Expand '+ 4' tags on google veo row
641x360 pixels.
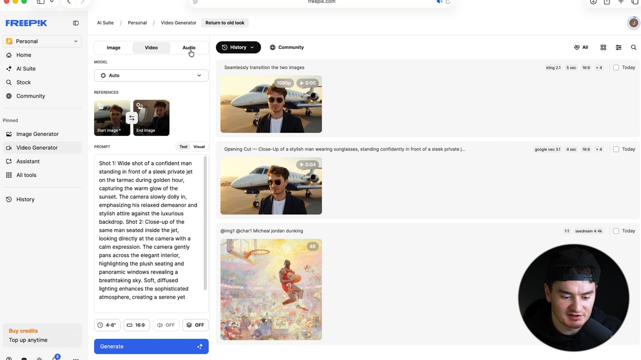tap(599, 149)
